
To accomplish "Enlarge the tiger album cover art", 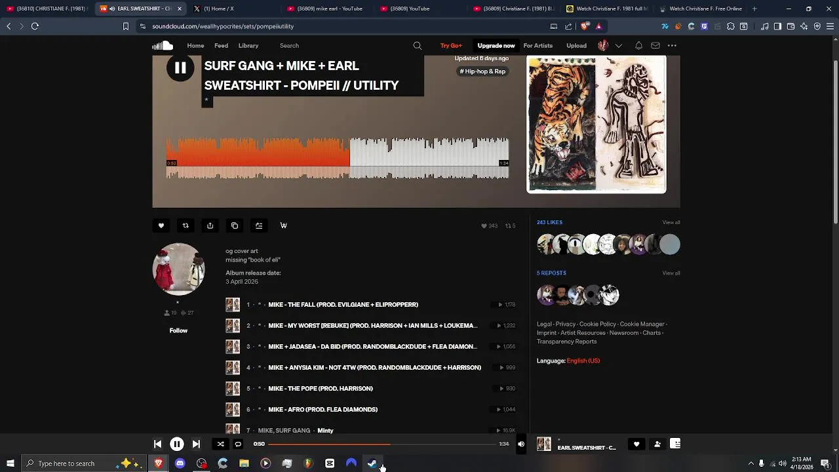I will click(x=596, y=125).
